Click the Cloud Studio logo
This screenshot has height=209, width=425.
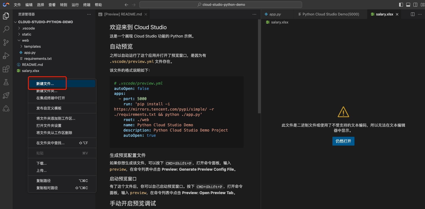tap(6, 5)
